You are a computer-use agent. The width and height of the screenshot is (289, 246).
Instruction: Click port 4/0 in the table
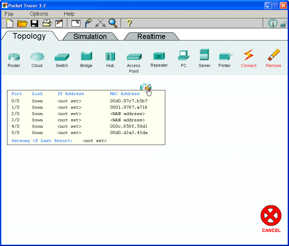pos(15,126)
